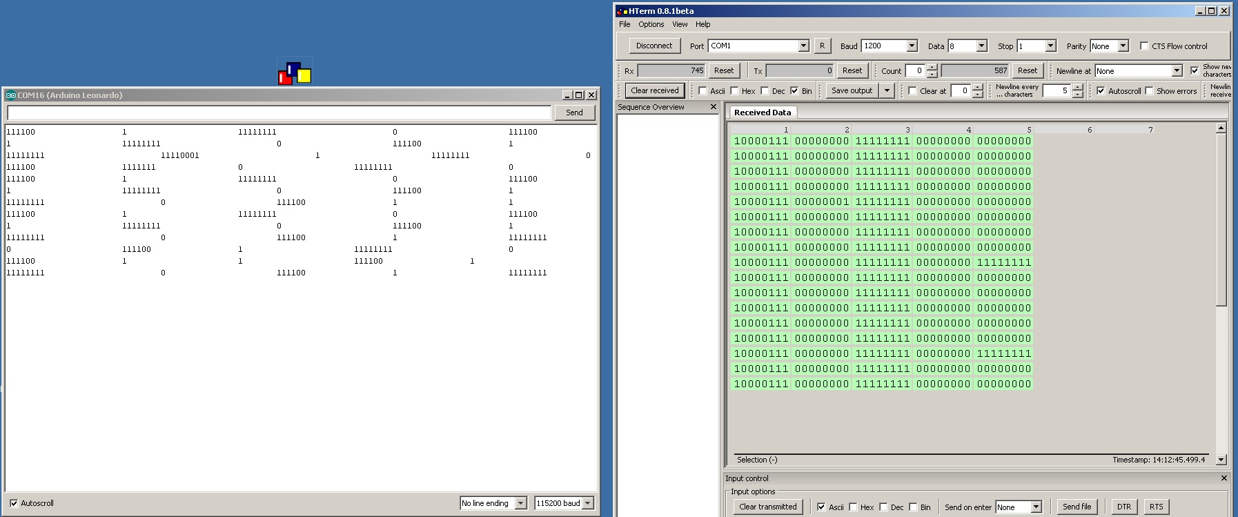Viewport: 1238px width, 517px height.
Task: Click the HTerm title bar application icon
Action: coord(622,11)
